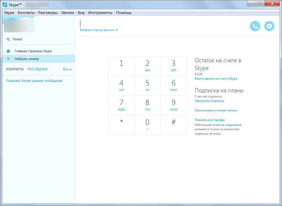The width and height of the screenshot is (282, 206).
Task: Dial digit 2 ABC on the keypad
Action: 148,66
